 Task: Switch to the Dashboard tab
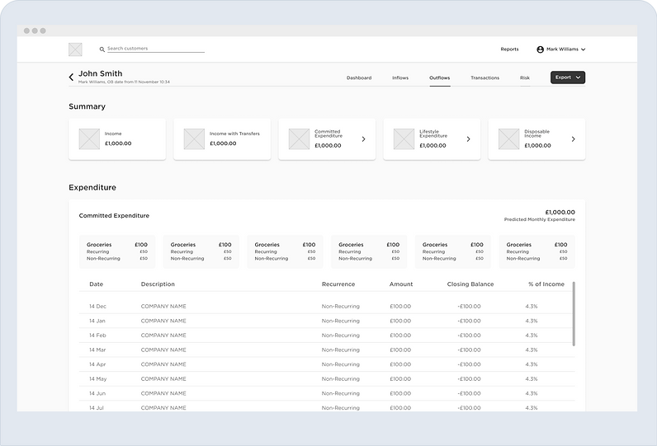coord(359,77)
